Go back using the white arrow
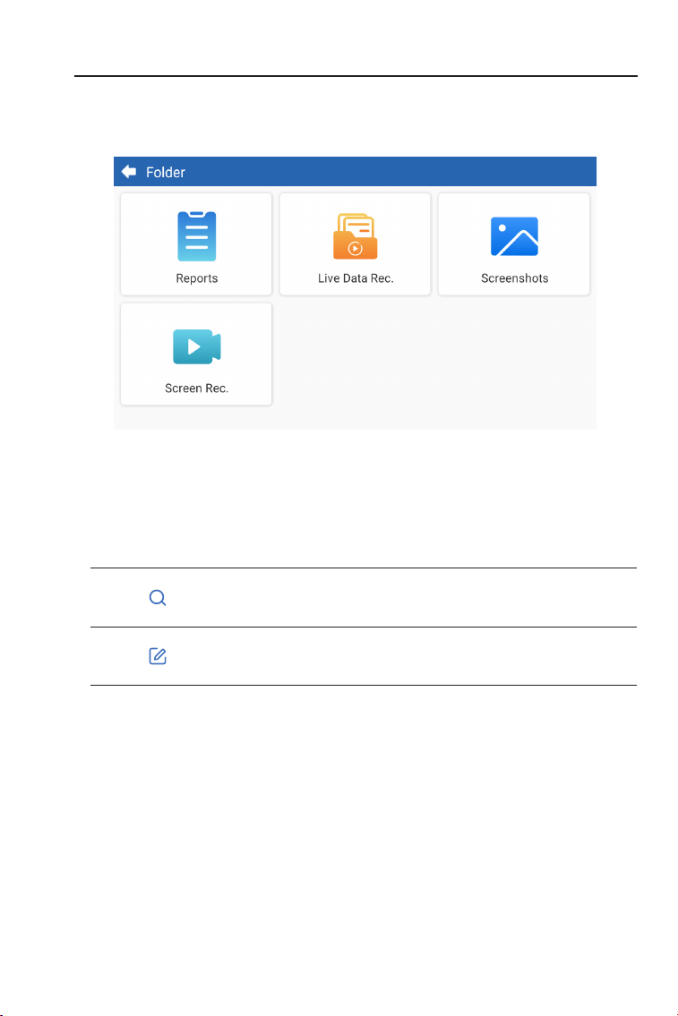Screen dimensions: 678x1016 pyautogui.click(x=129, y=172)
